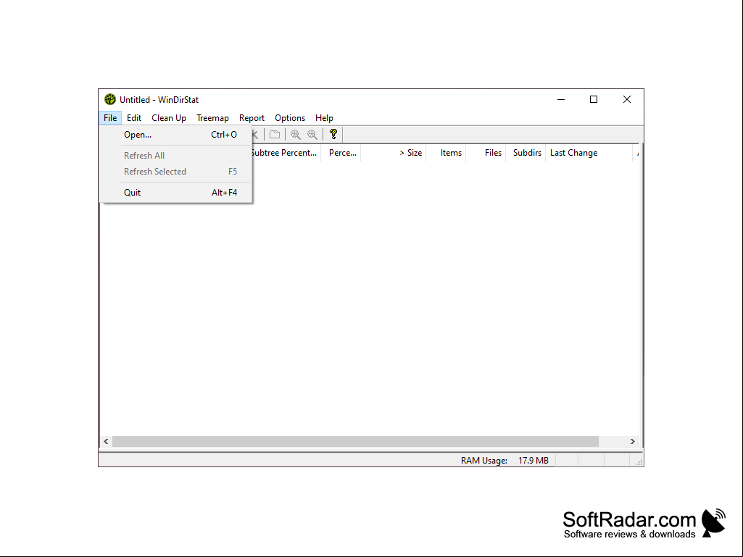The image size is (743, 557).
Task: Open the Edit menu
Action: tap(134, 118)
